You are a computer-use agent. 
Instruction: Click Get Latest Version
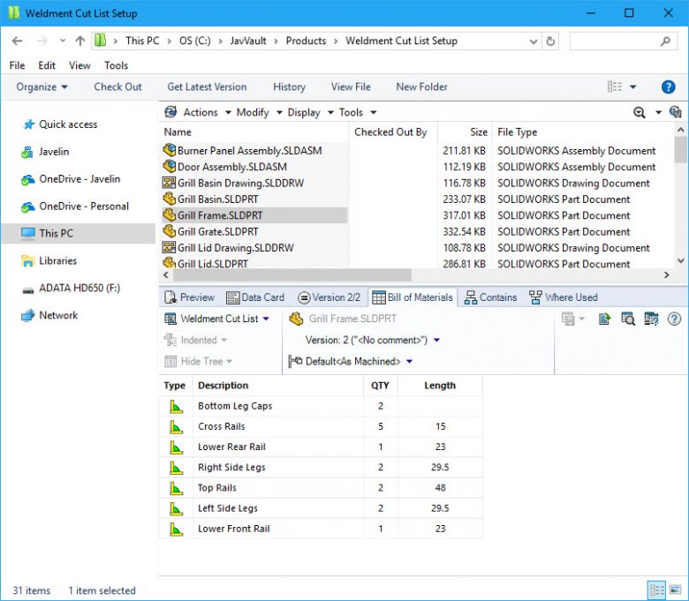[207, 86]
